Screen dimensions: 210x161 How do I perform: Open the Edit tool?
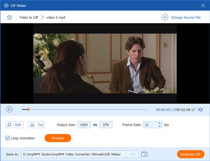coord(14,125)
